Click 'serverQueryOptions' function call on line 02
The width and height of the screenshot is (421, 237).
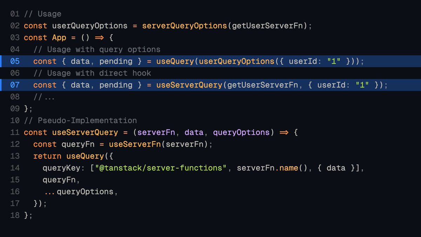click(185, 26)
